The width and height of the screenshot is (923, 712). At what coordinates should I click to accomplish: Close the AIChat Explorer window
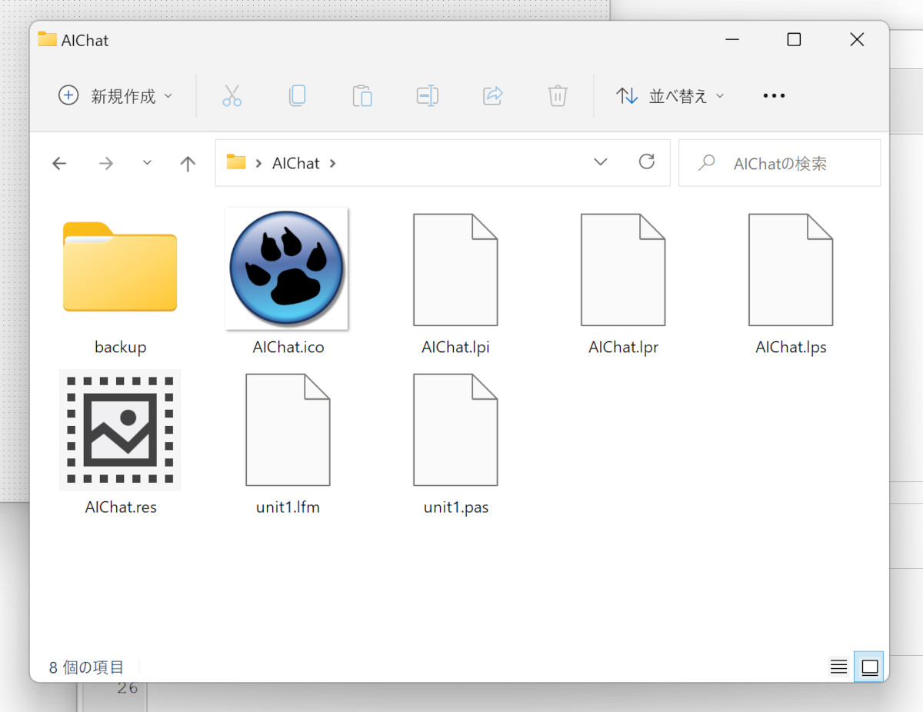857,40
